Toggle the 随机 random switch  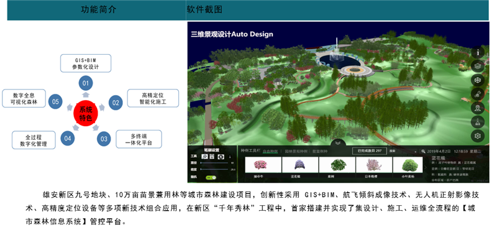click(x=211, y=178)
